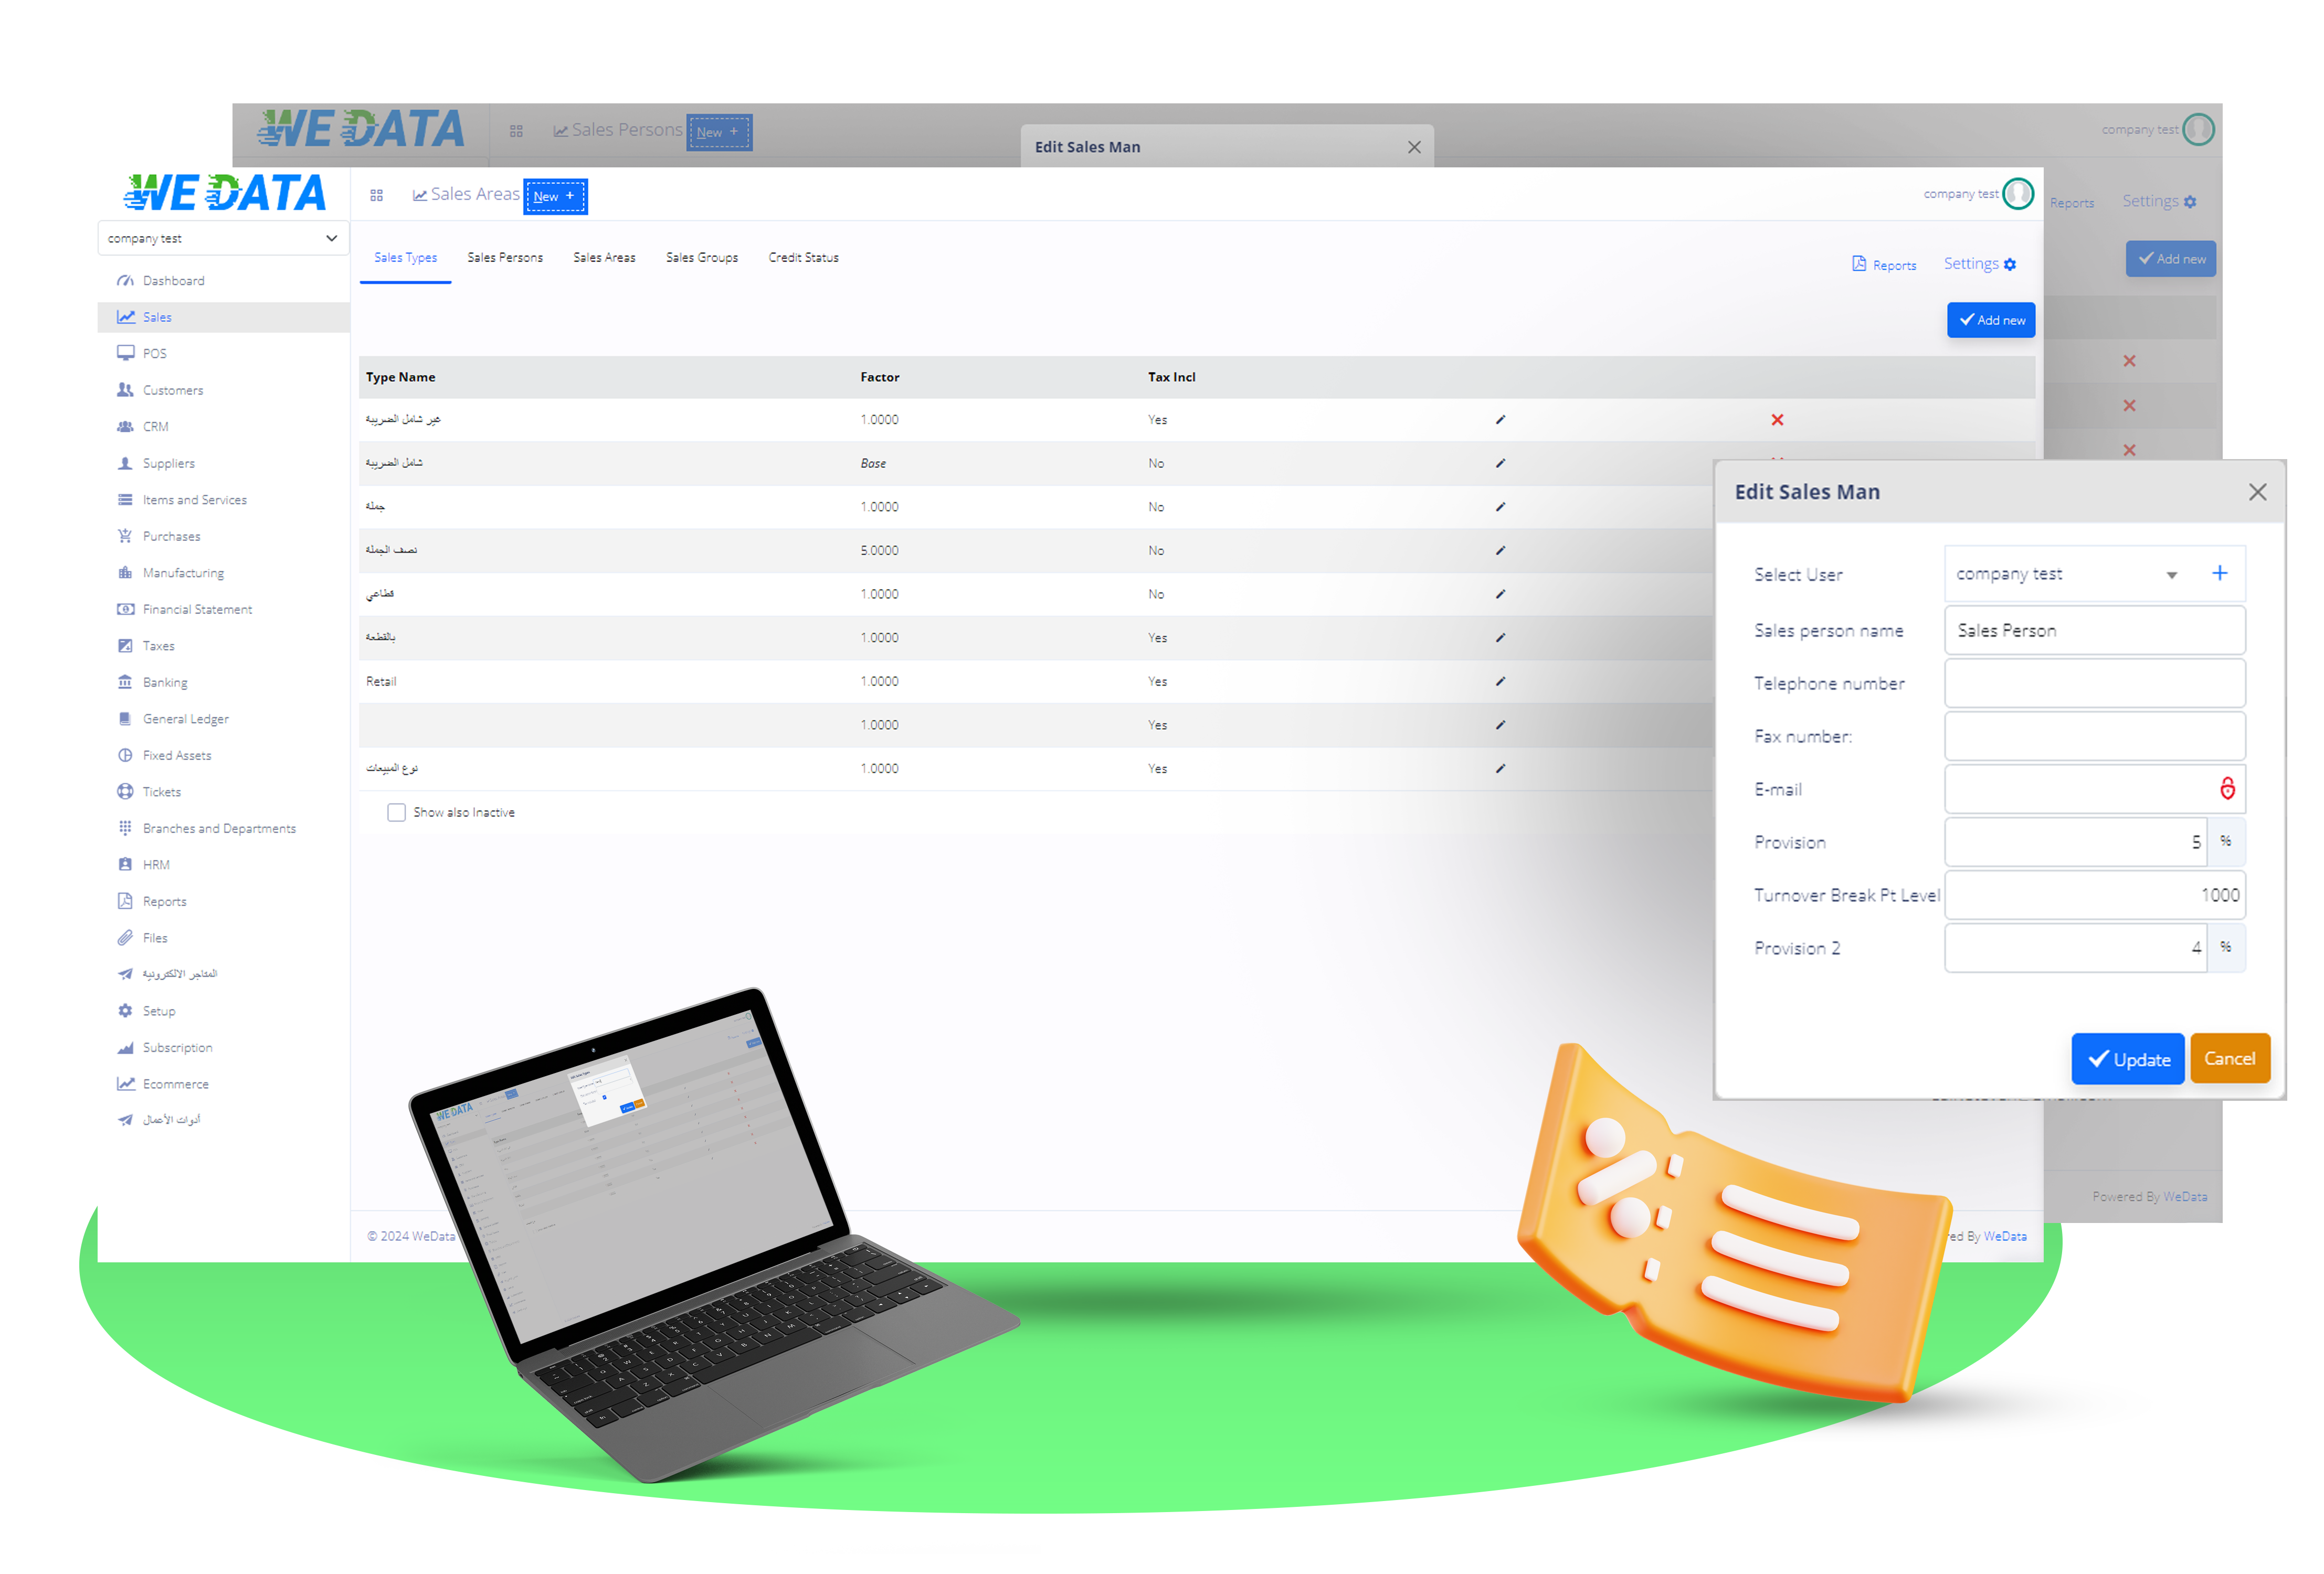
Task: Click the Update button in dialog
Action: 2127,1059
